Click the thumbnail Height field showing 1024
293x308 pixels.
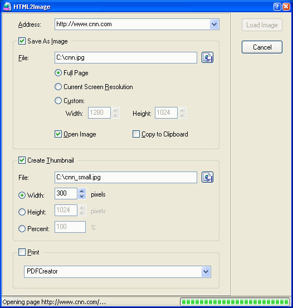pyautogui.click(x=66, y=210)
